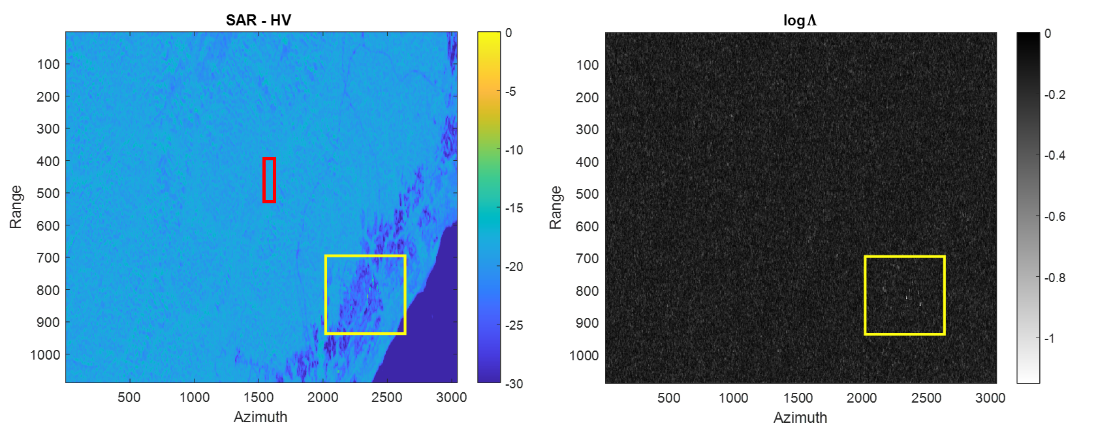The width and height of the screenshot is (1113, 430).
Task: Click range tick 800 on log Λ plot
Action: click(588, 291)
